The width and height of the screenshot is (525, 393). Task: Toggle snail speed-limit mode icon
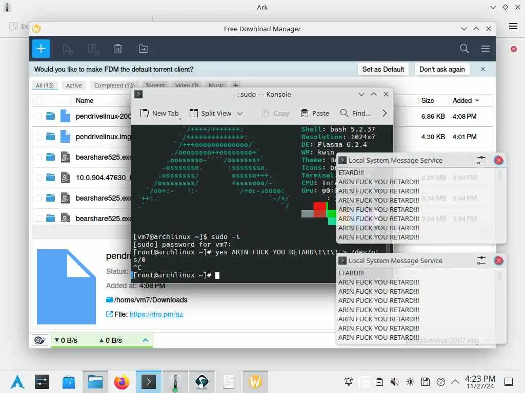(x=40, y=340)
